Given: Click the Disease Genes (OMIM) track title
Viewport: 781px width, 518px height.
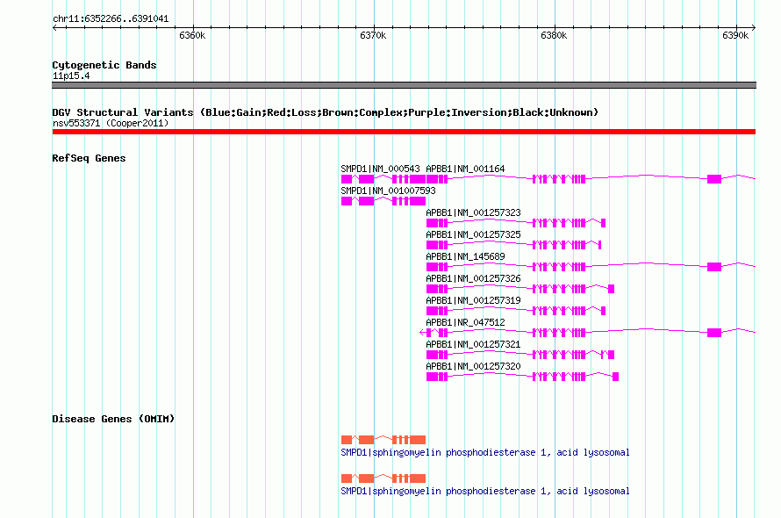Looking at the screenshot, I should [x=113, y=419].
